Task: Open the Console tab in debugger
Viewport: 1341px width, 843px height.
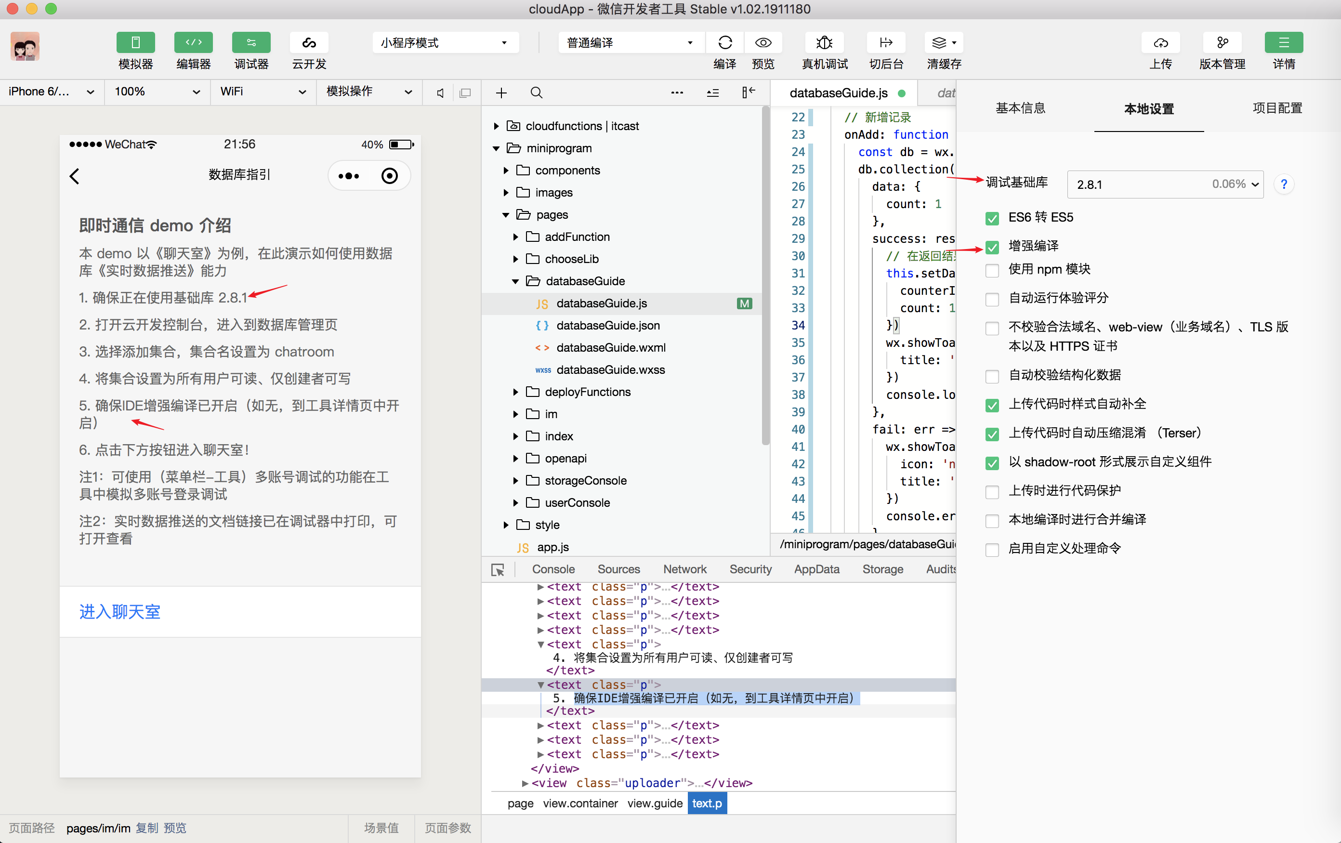Action: pos(553,569)
